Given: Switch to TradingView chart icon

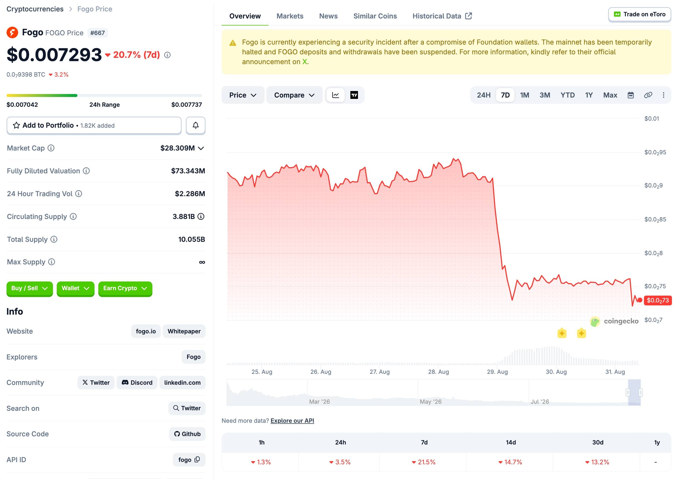Looking at the screenshot, I should [x=354, y=95].
